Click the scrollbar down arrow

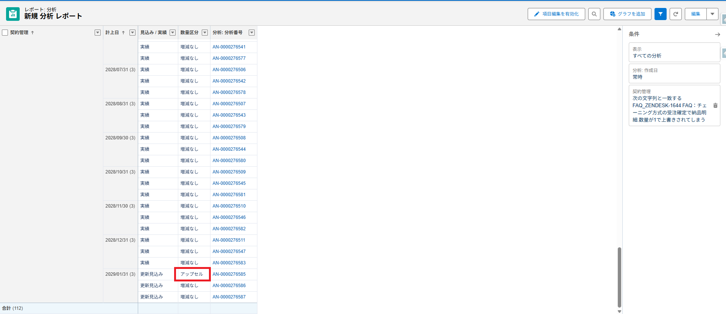[x=619, y=311]
